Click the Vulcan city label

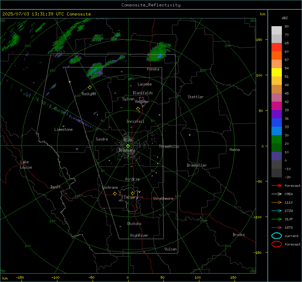pyautogui.click(x=170, y=249)
